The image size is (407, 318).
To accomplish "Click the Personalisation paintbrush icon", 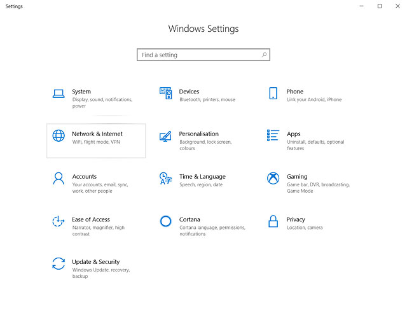I will click(x=165, y=136).
